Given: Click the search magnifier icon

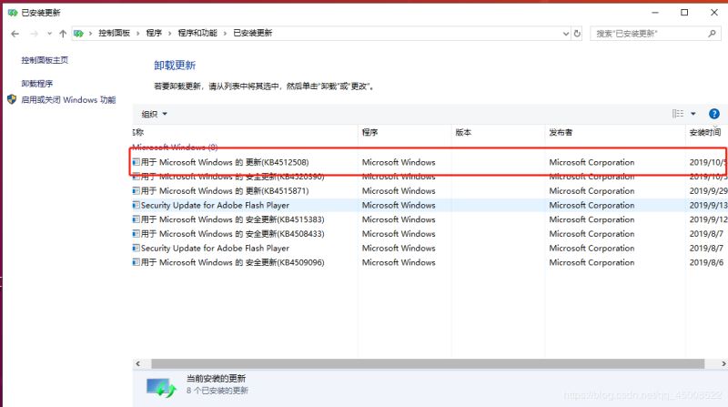Looking at the screenshot, I should tap(712, 33).
